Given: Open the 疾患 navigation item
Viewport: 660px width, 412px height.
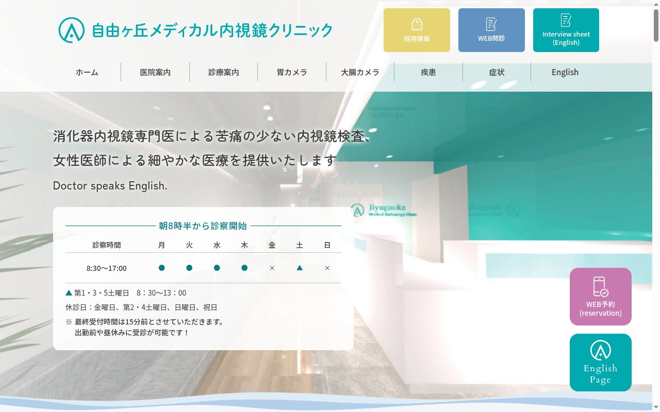Looking at the screenshot, I should click(x=428, y=72).
